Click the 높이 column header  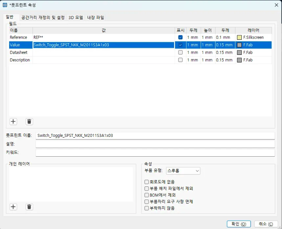tap(208, 30)
